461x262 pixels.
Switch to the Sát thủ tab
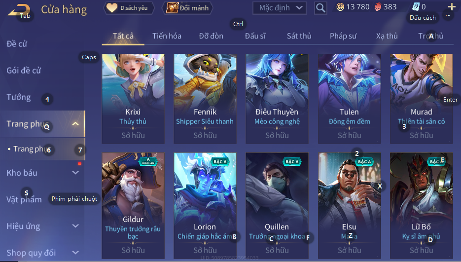click(x=299, y=36)
